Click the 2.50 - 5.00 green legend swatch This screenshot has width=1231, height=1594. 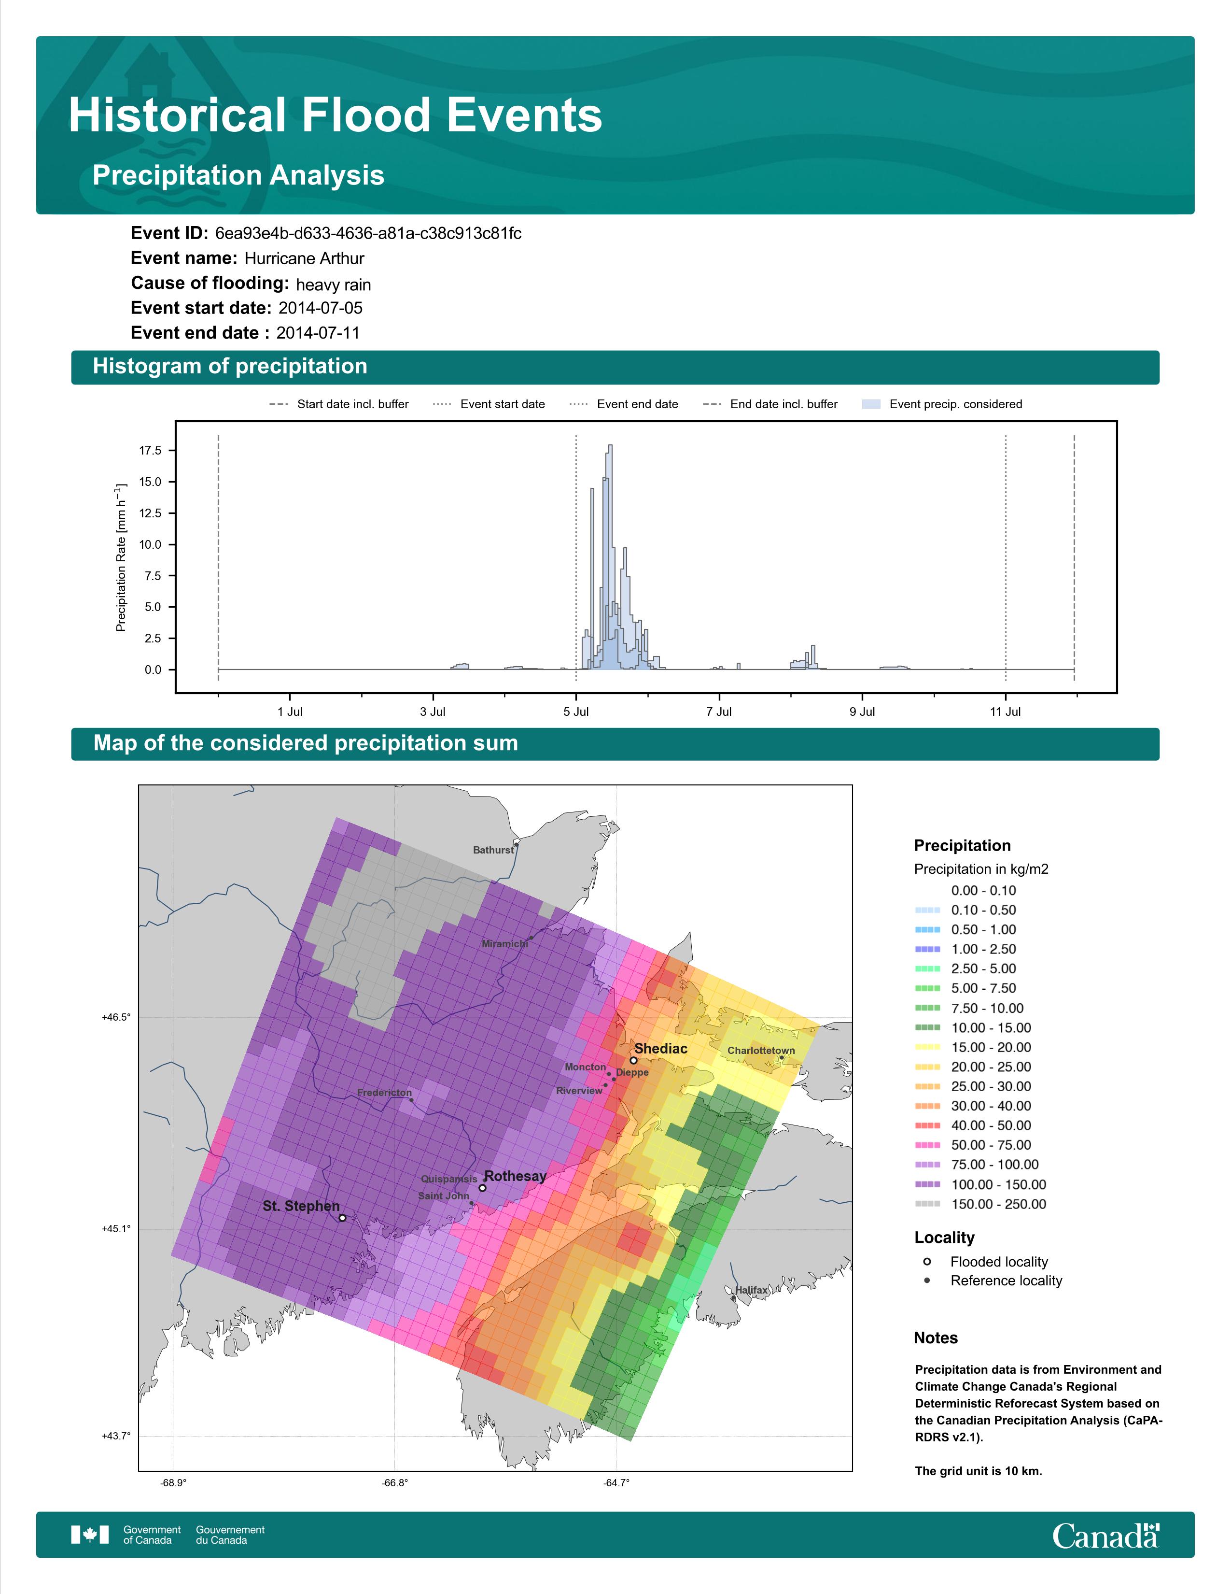(927, 968)
